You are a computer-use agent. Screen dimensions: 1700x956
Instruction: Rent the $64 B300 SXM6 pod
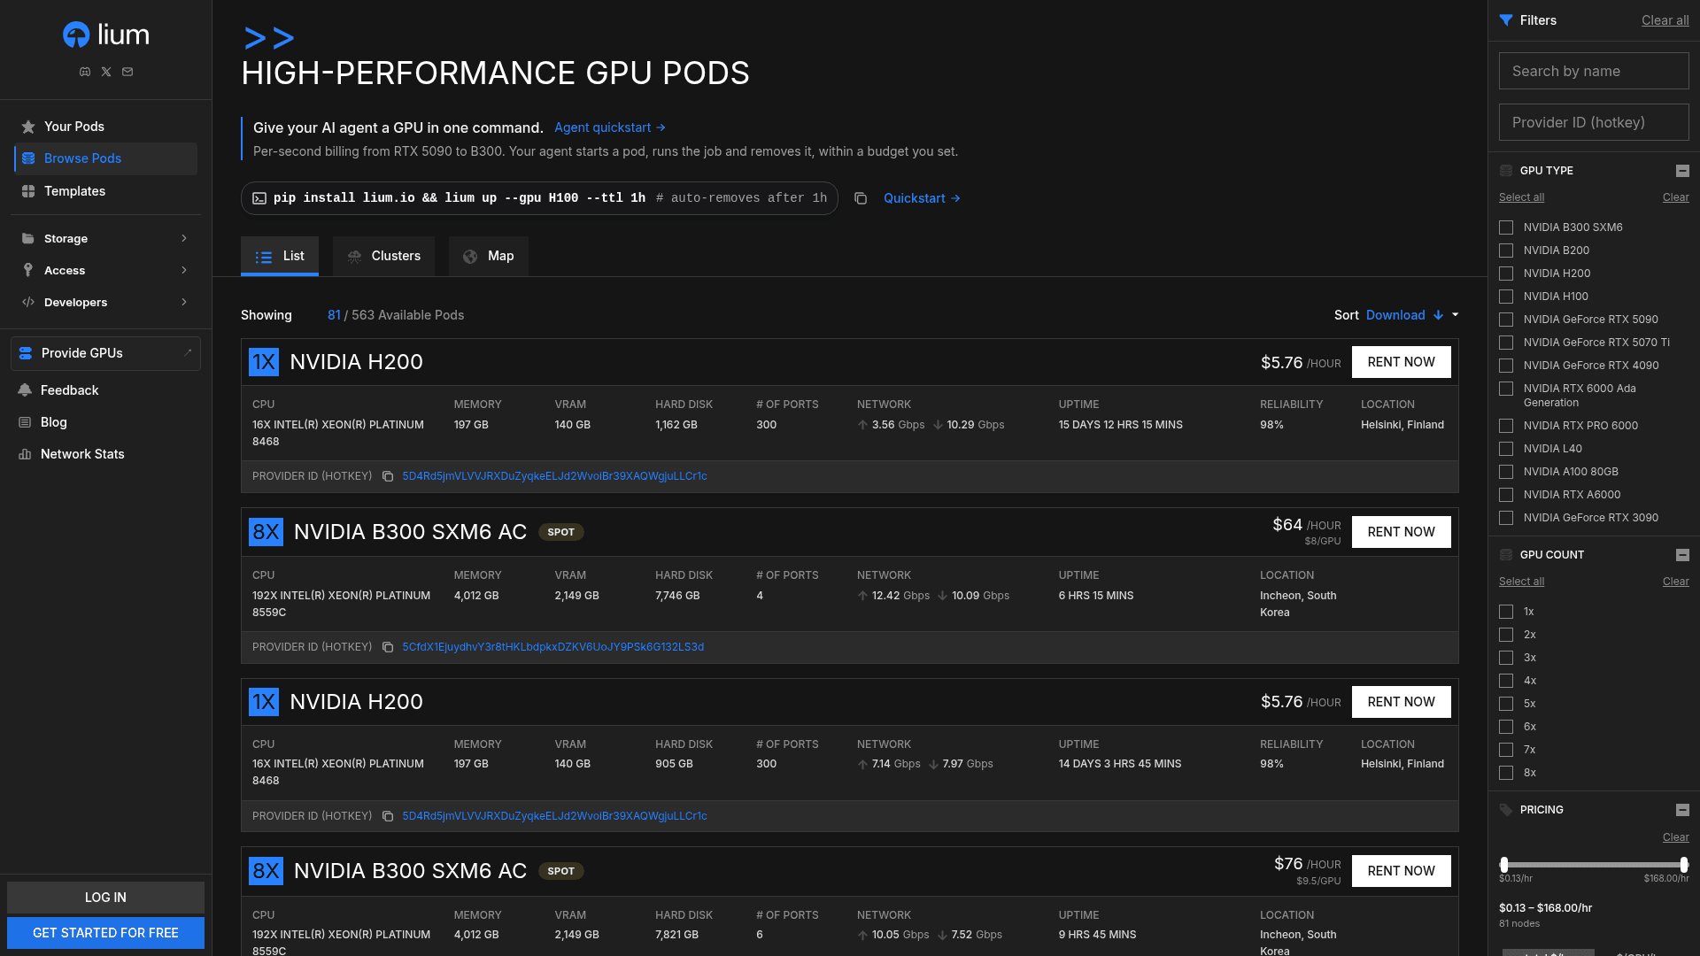(x=1401, y=532)
